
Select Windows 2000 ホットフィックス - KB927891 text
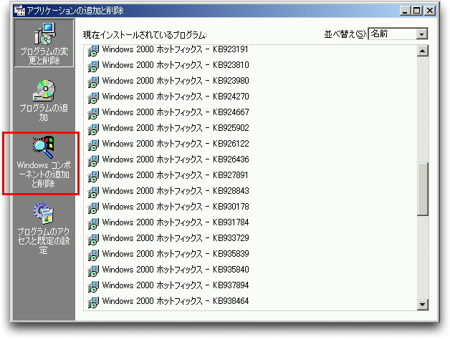(176, 175)
